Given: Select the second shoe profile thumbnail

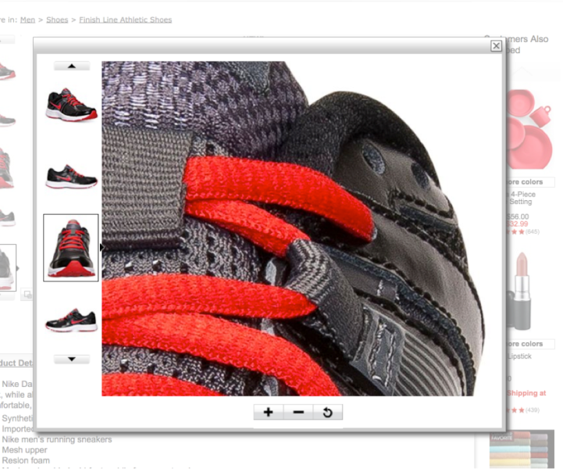Looking at the screenshot, I should pos(71,177).
